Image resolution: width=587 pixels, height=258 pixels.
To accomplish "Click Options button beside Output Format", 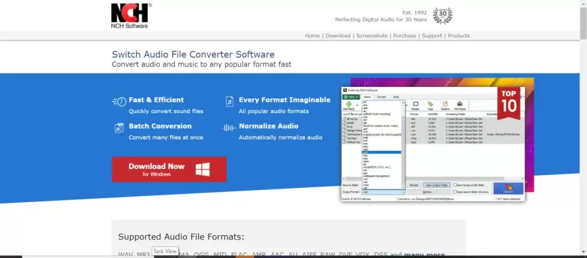I will coord(428,192).
